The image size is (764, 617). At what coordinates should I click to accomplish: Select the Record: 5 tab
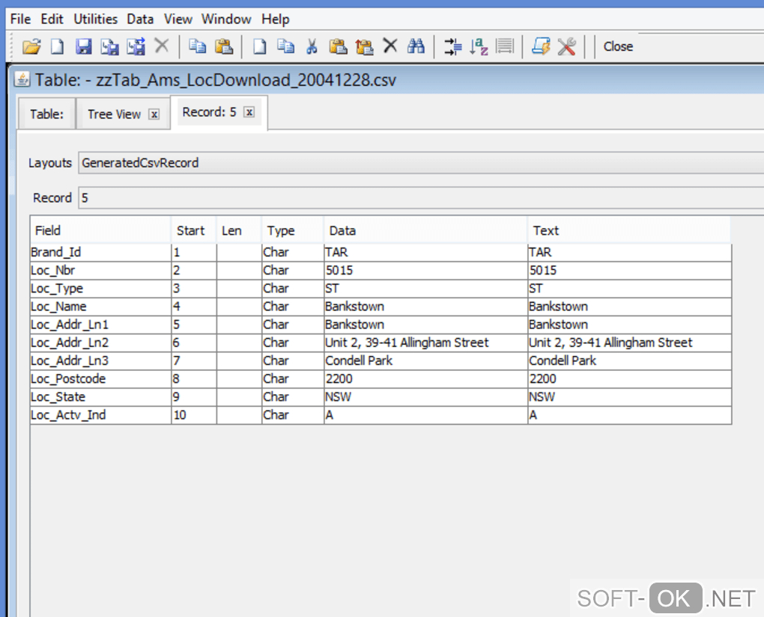(x=209, y=112)
